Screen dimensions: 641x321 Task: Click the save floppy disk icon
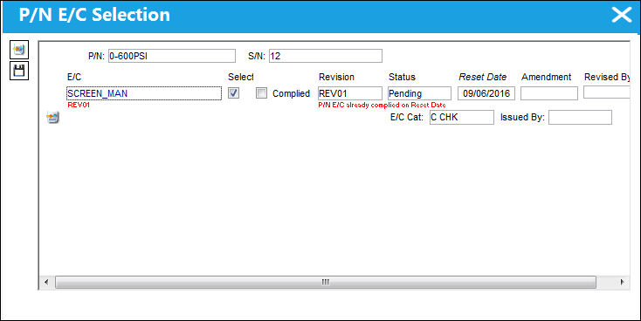[19, 71]
